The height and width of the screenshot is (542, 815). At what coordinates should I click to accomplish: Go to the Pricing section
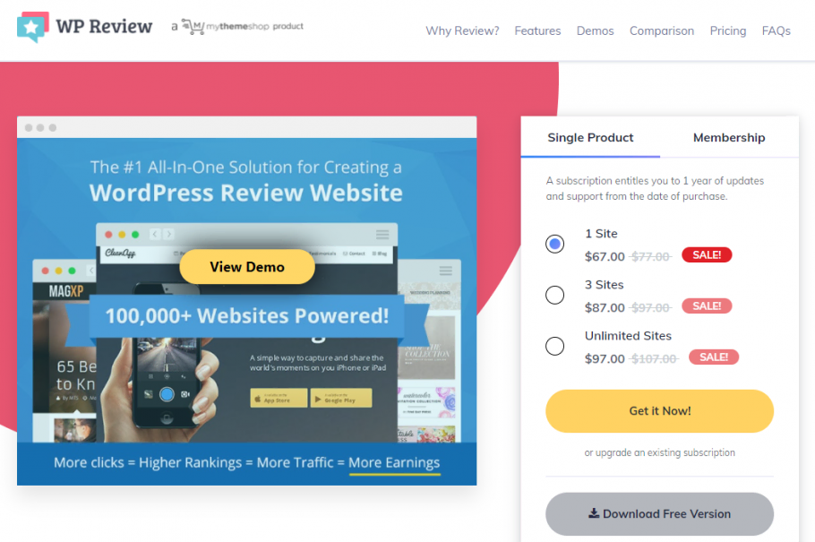pyautogui.click(x=727, y=30)
